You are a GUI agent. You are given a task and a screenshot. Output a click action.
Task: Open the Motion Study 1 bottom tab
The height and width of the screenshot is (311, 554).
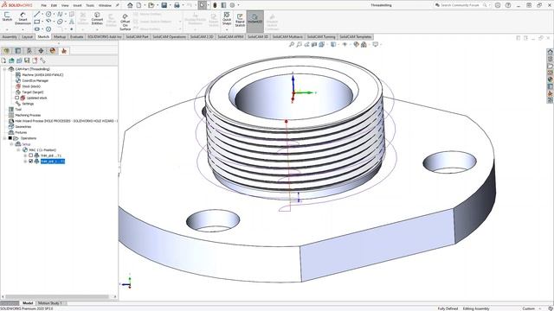pyautogui.click(x=50, y=303)
